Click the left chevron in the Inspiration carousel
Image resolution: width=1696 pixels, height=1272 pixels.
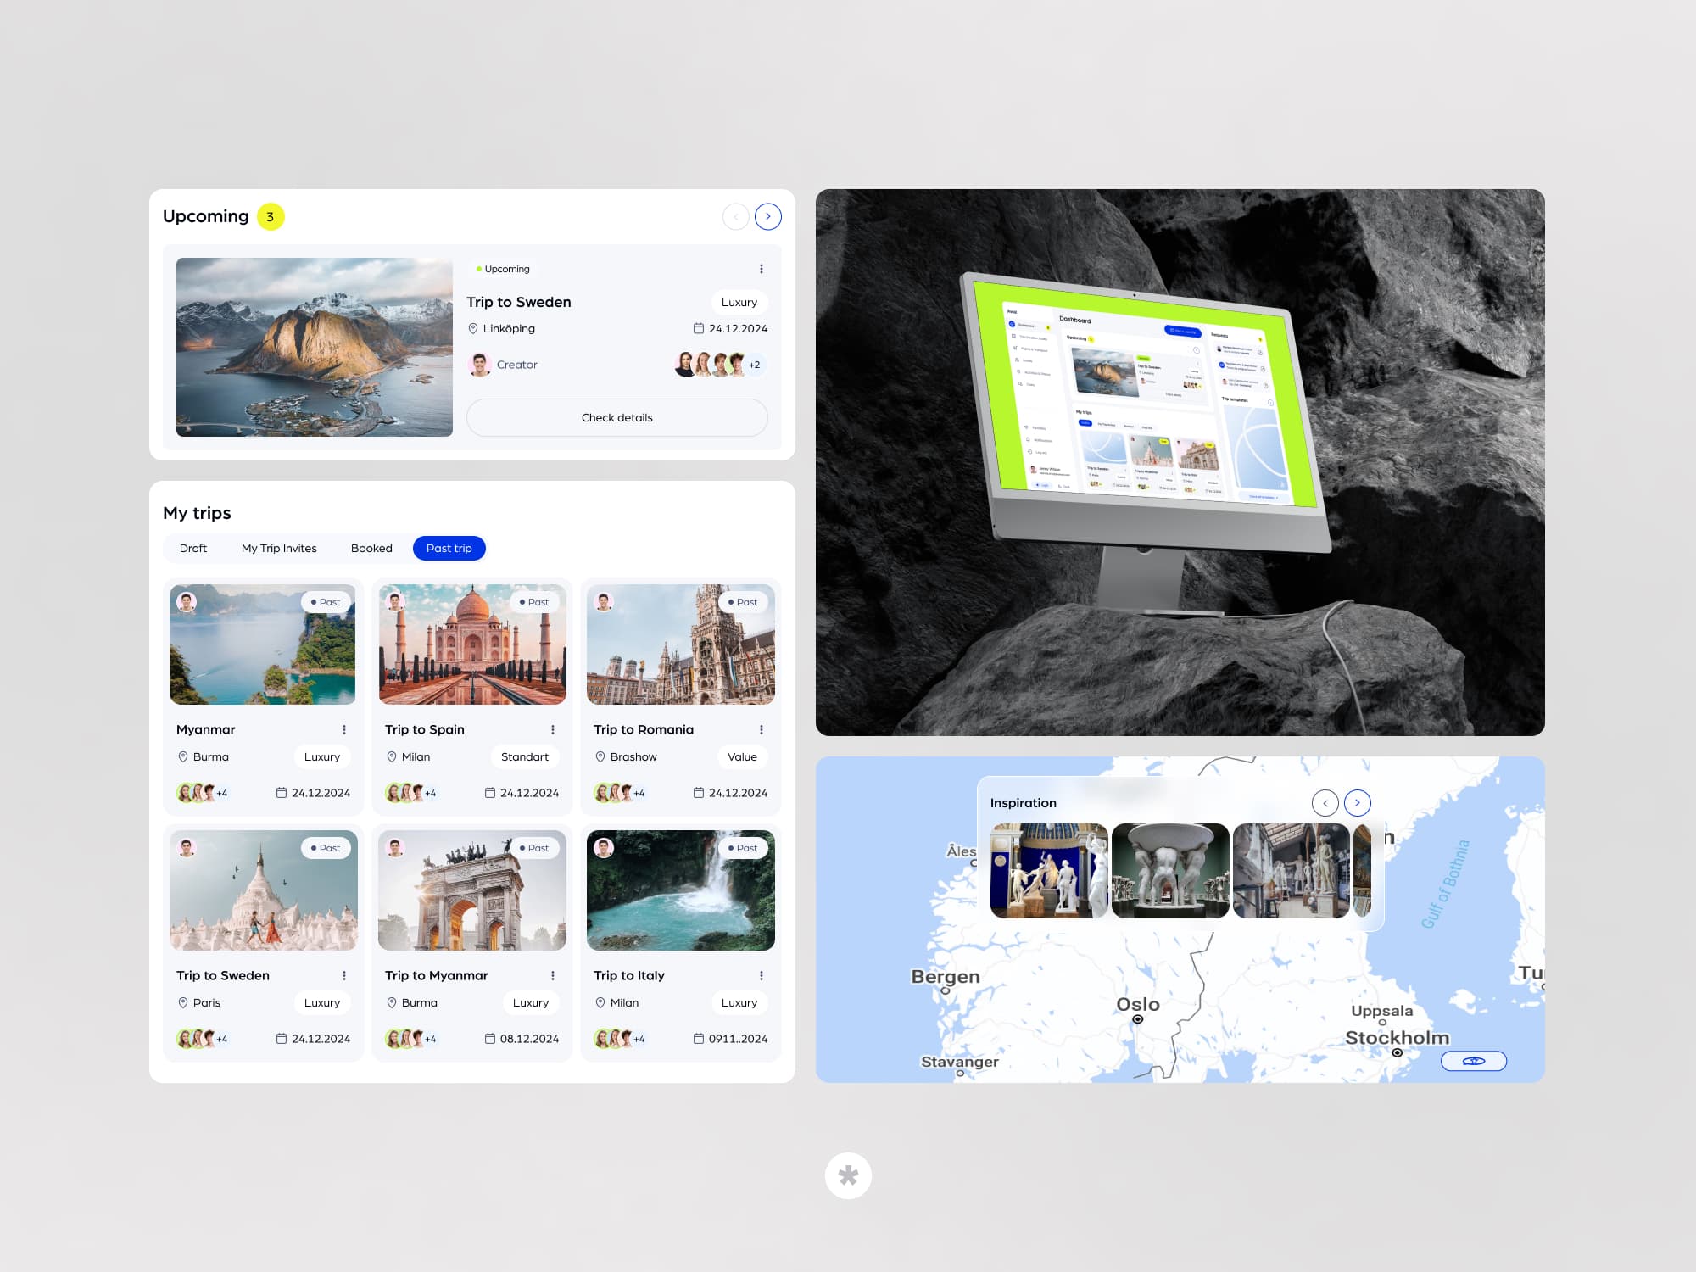point(1325,802)
